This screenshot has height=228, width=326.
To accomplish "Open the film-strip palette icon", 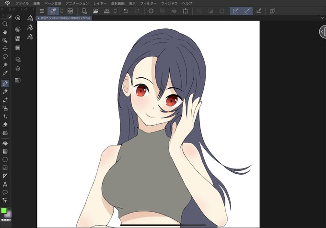I will (18, 48).
